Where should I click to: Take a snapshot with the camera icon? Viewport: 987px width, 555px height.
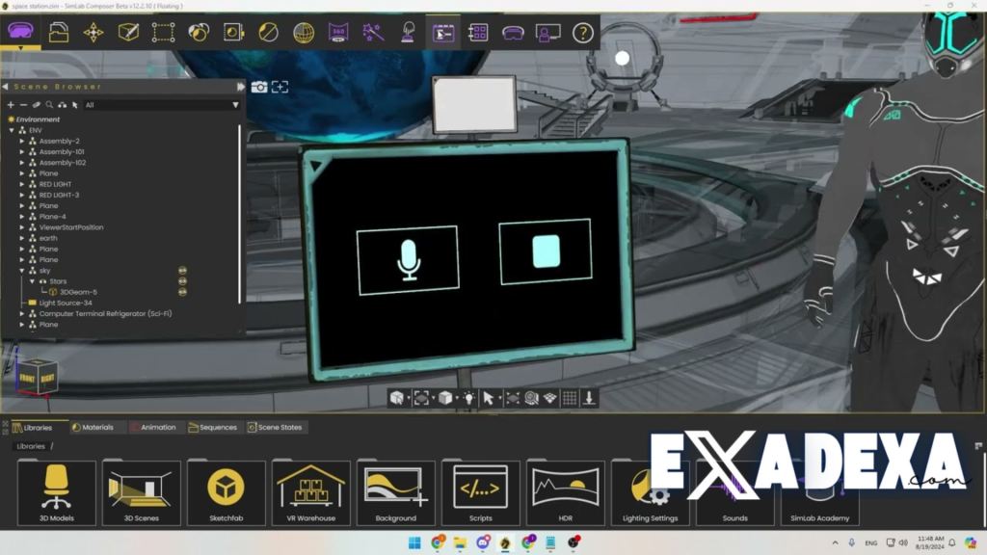coord(259,87)
